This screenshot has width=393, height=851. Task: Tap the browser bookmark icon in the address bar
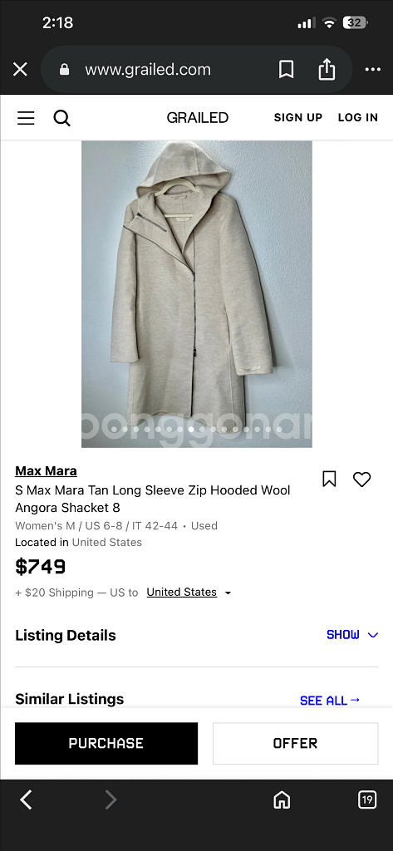coord(286,70)
